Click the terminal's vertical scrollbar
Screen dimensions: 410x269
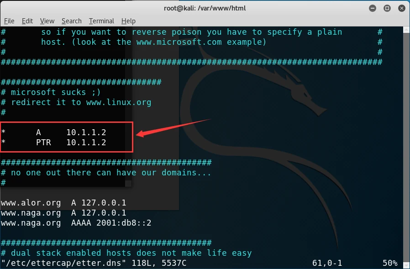(406, 148)
